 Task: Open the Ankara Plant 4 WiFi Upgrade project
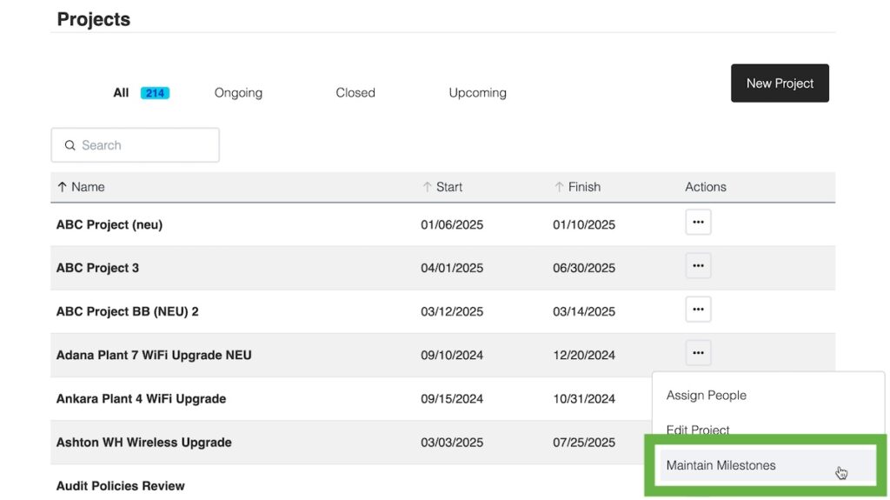click(x=141, y=399)
